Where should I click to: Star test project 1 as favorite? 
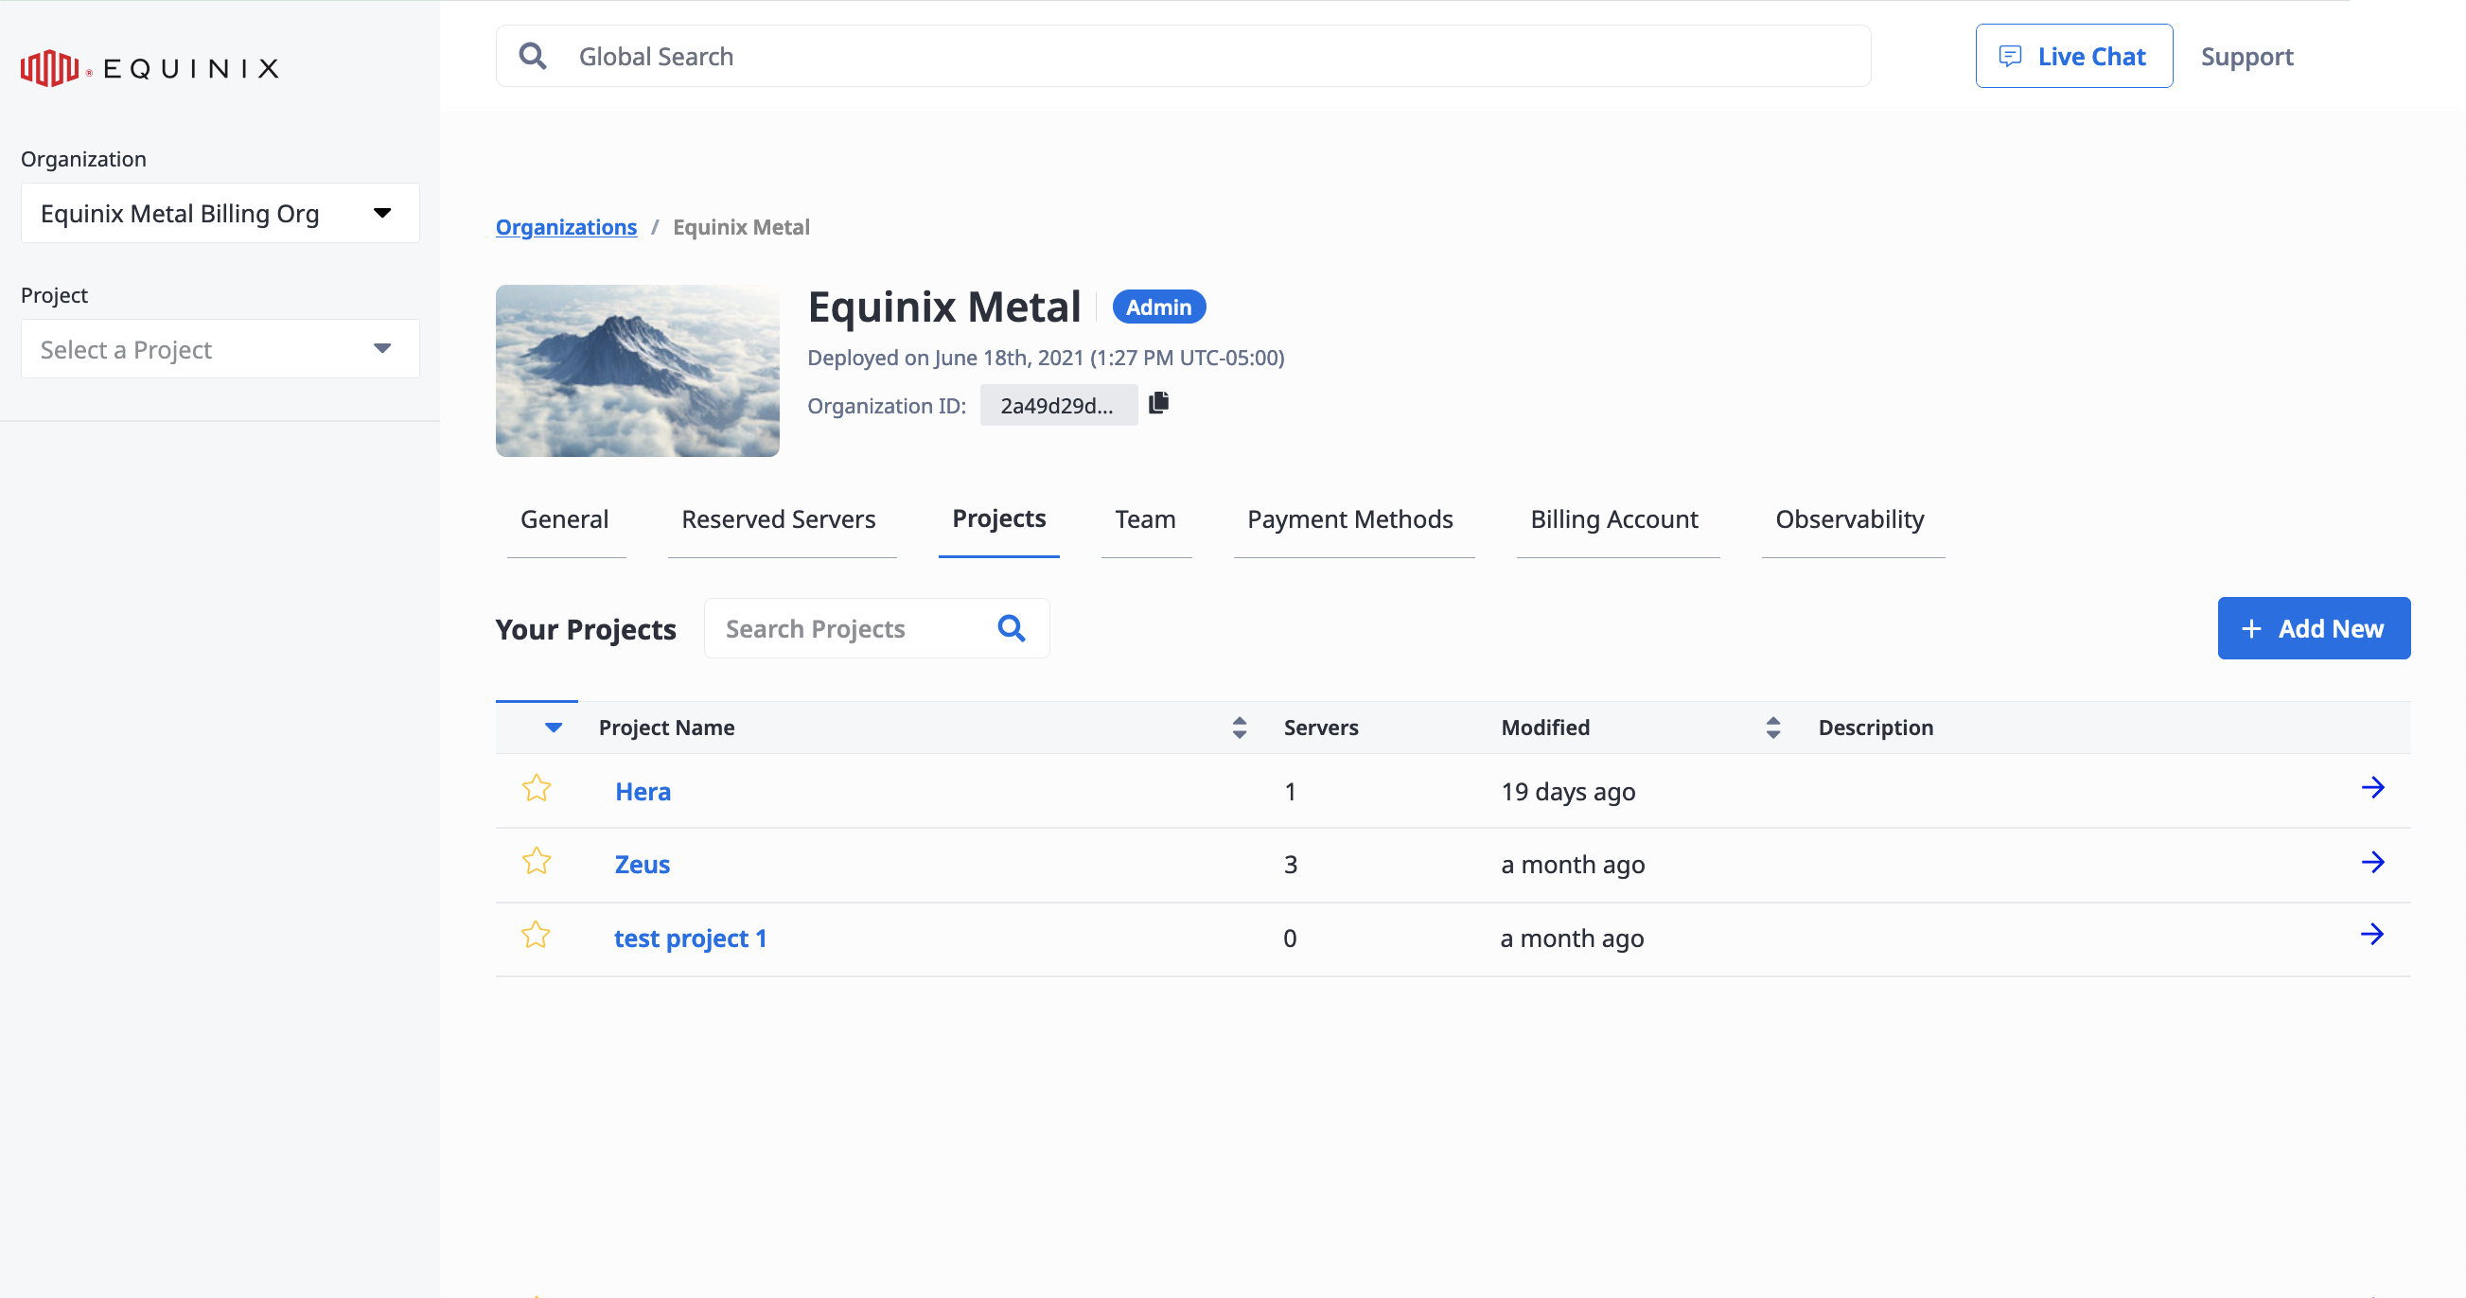tap(536, 935)
